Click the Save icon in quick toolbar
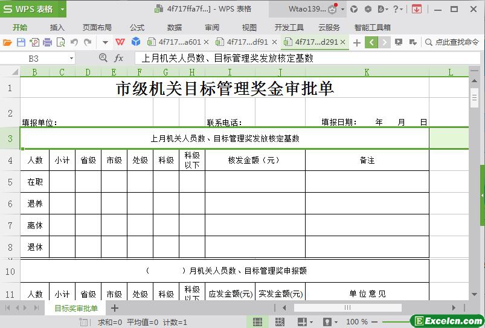 [21, 42]
